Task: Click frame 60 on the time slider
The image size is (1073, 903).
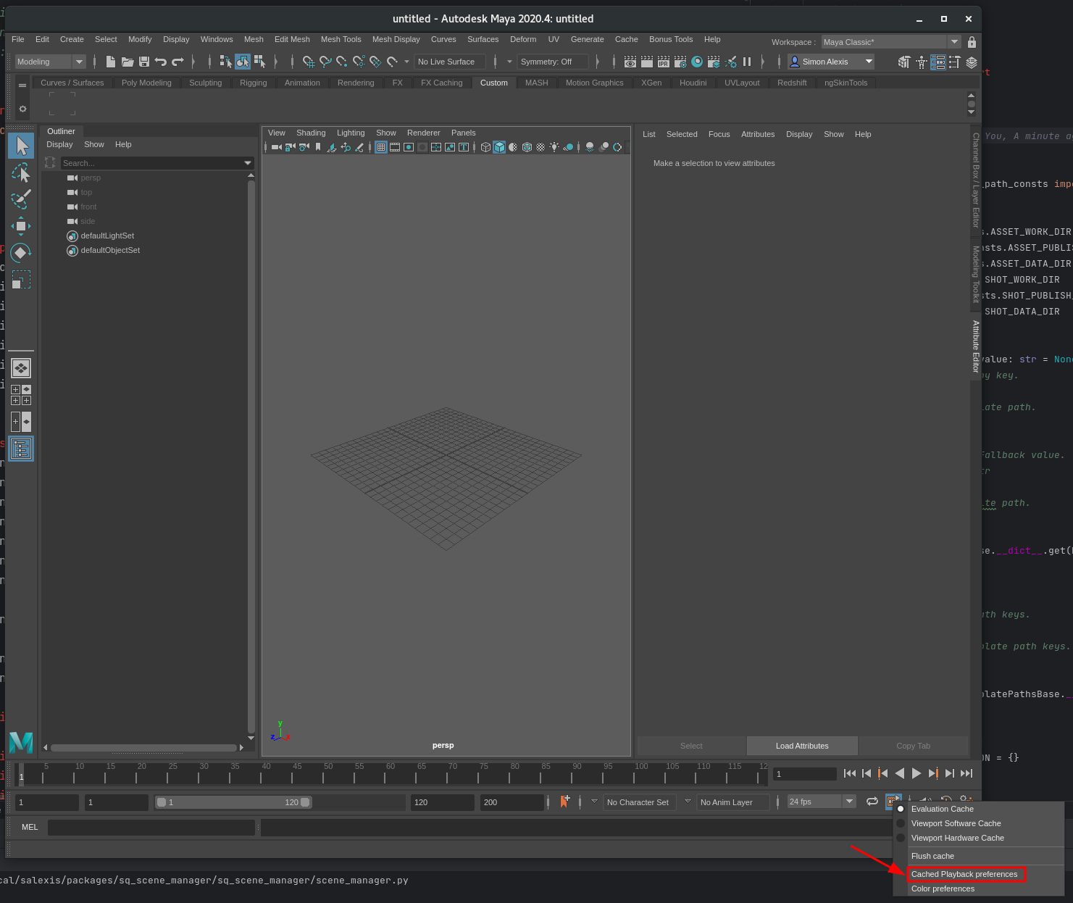Action: [x=385, y=773]
